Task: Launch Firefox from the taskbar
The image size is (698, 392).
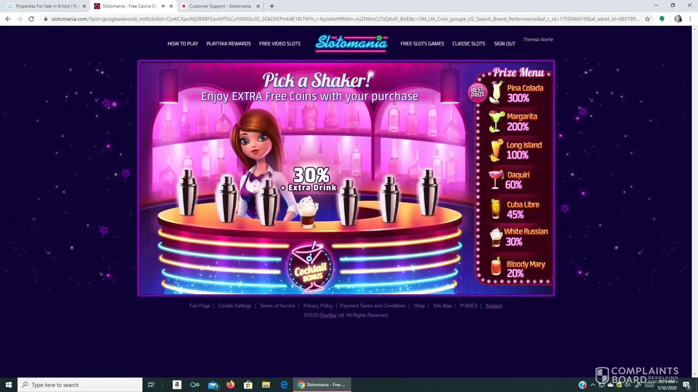Action: tap(230, 385)
